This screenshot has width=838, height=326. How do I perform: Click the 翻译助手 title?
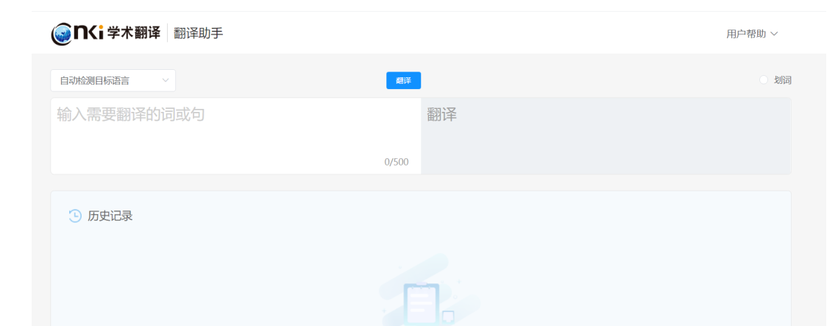(198, 34)
